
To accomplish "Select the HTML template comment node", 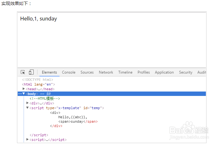I will point(45,98).
